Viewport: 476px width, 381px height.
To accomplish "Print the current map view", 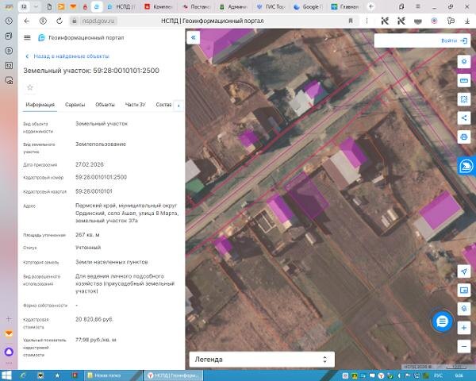I will pos(464,137).
